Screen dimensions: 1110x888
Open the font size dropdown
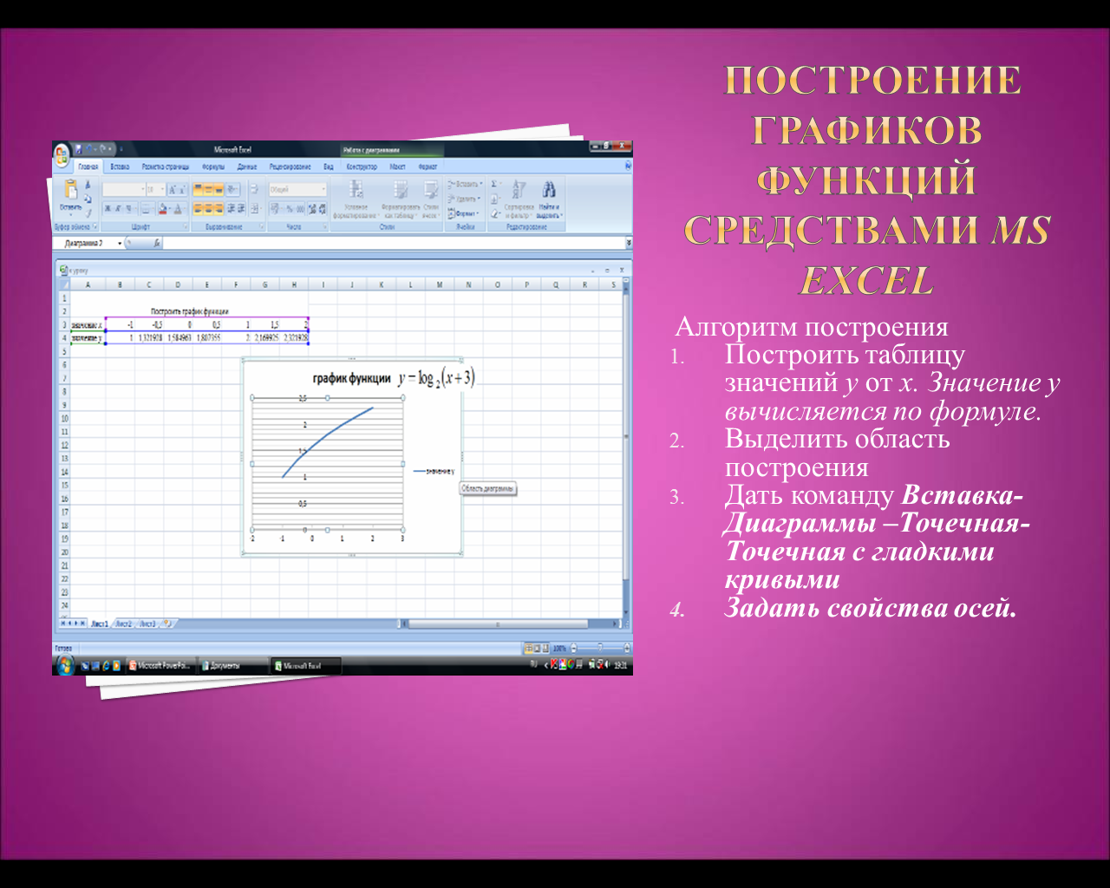point(162,189)
